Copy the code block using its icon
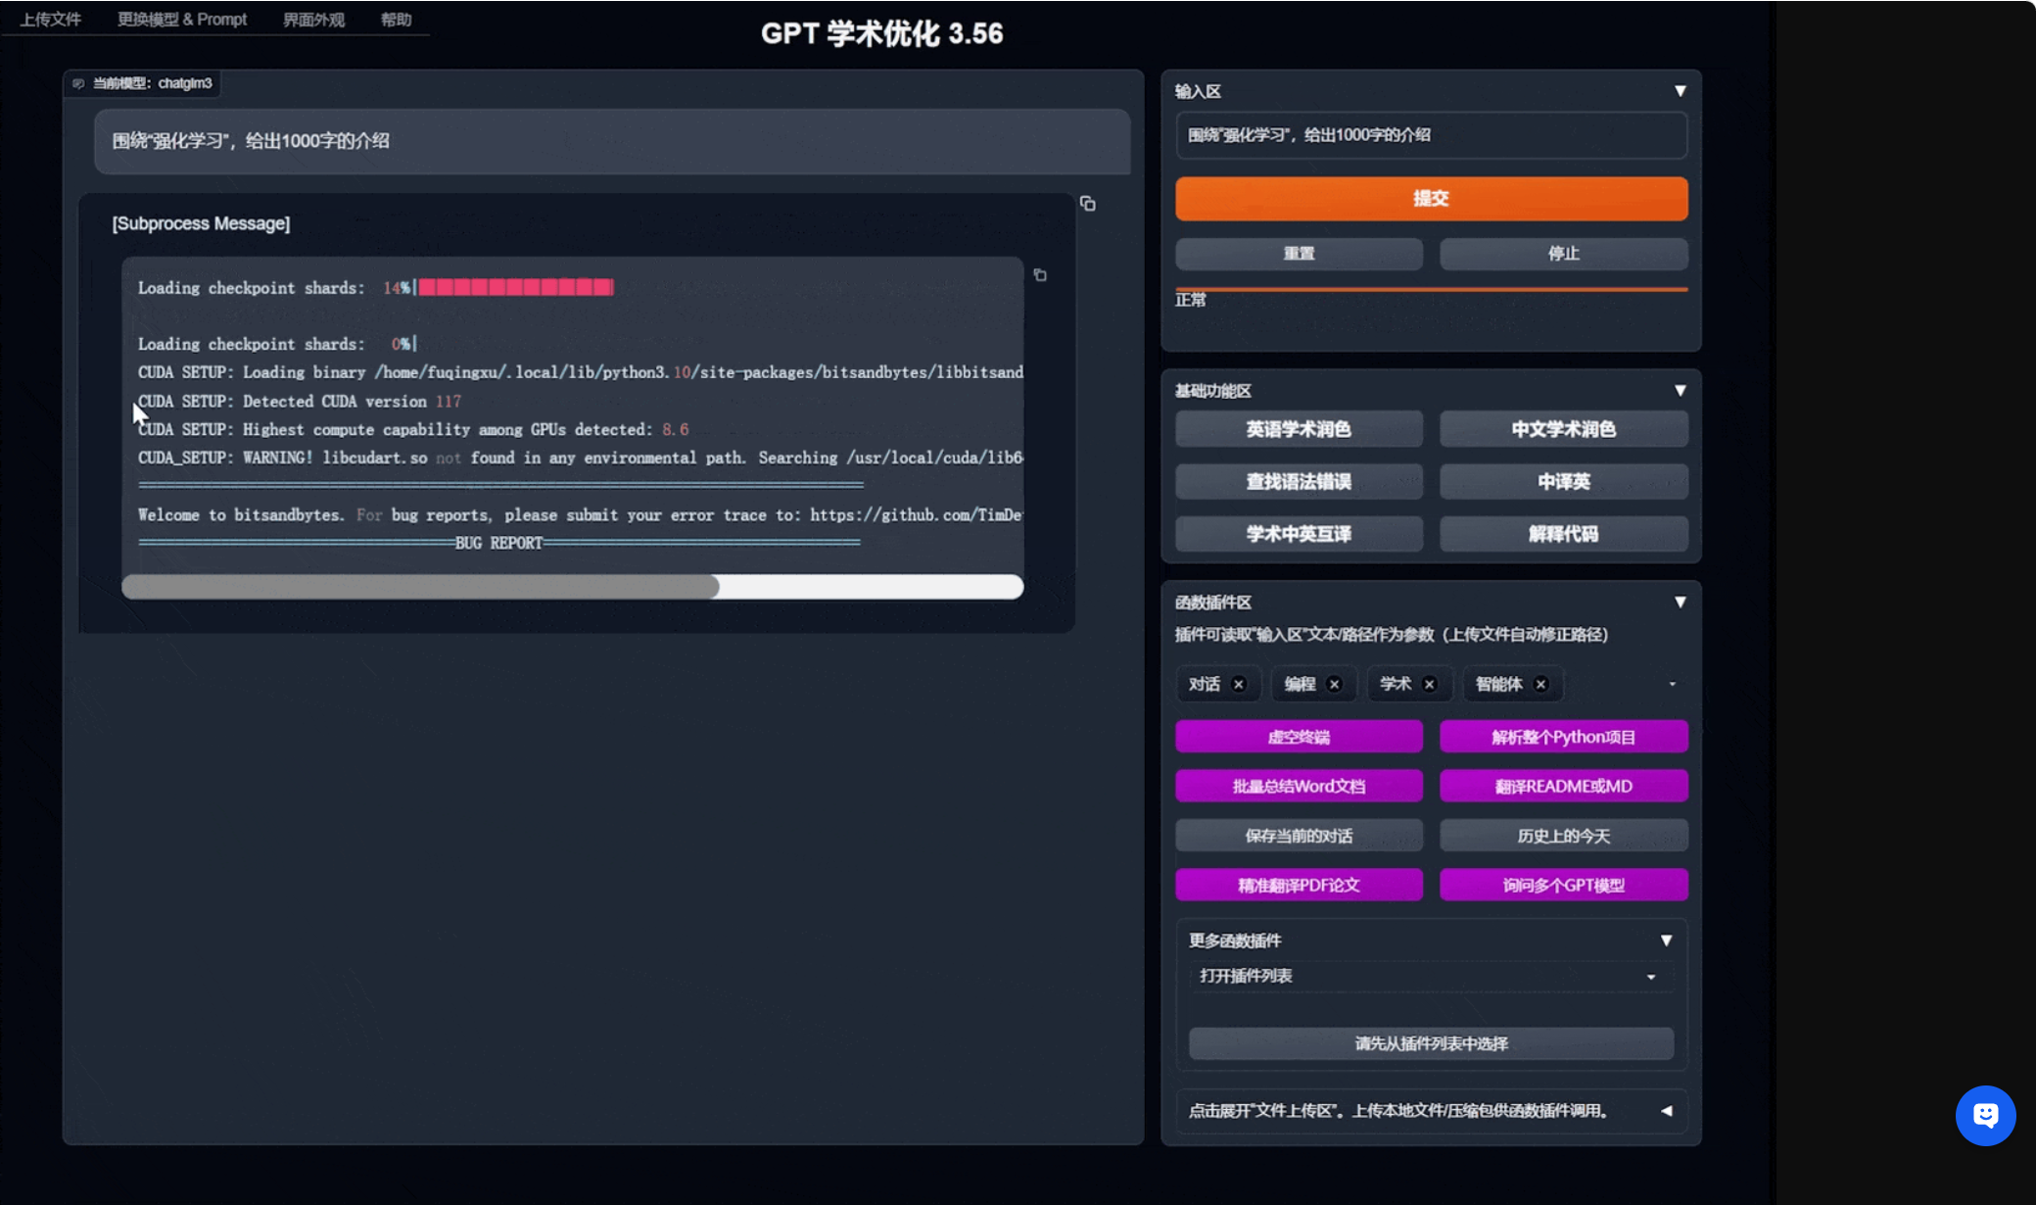2036x1205 pixels. (x=1040, y=275)
